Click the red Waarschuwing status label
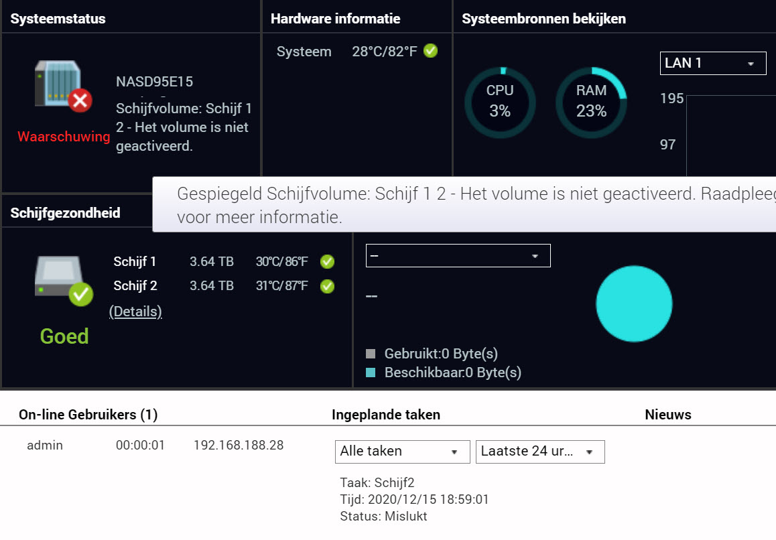 pyautogui.click(x=64, y=137)
